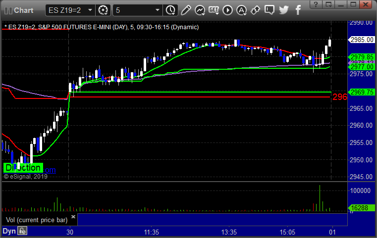377x238 pixels.
Task: Click the 01 date axis label
Action: (x=332, y=232)
